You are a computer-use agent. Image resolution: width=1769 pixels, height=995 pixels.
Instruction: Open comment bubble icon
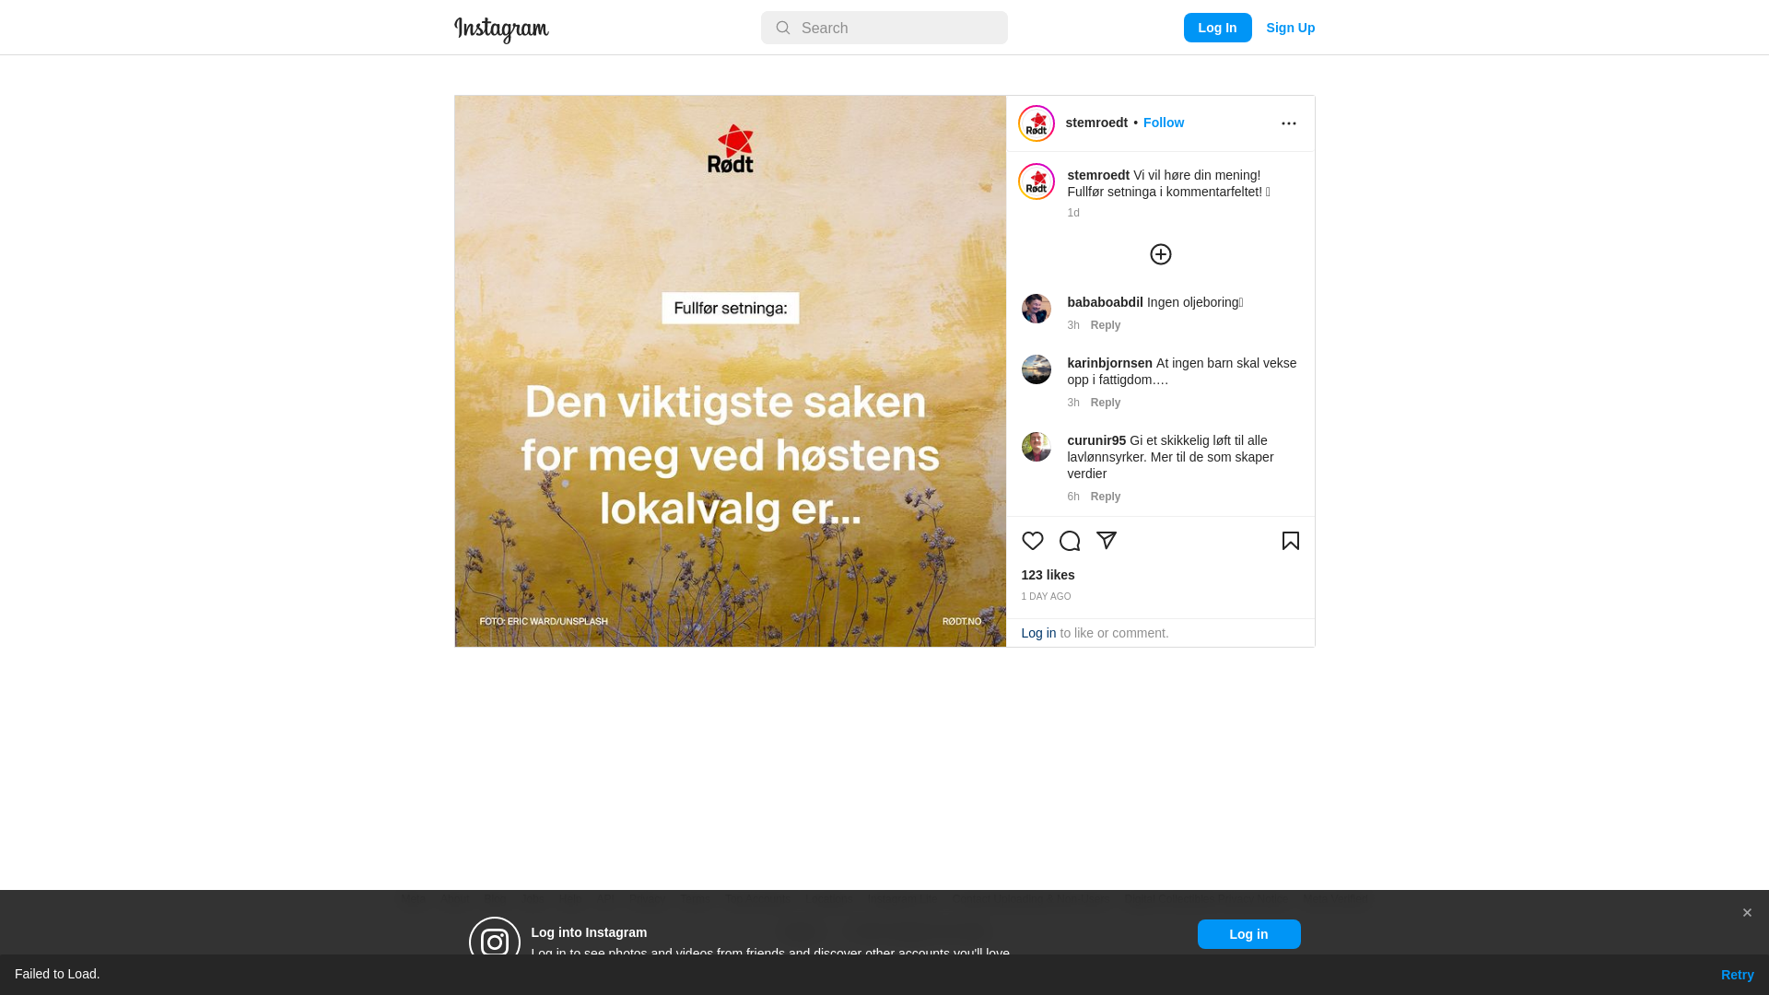(x=1070, y=541)
